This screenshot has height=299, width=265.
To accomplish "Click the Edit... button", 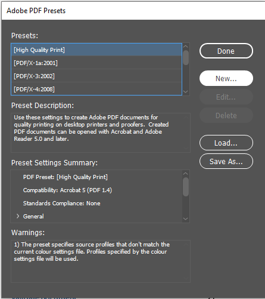I will (x=226, y=97).
